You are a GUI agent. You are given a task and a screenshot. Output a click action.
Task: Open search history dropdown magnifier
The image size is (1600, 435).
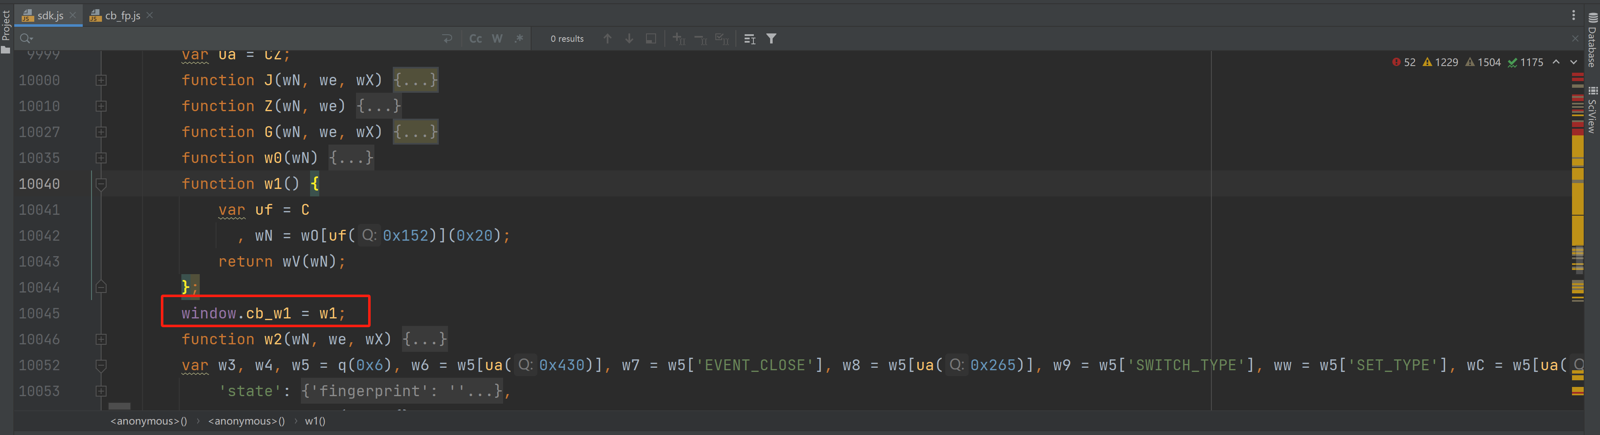coord(26,38)
